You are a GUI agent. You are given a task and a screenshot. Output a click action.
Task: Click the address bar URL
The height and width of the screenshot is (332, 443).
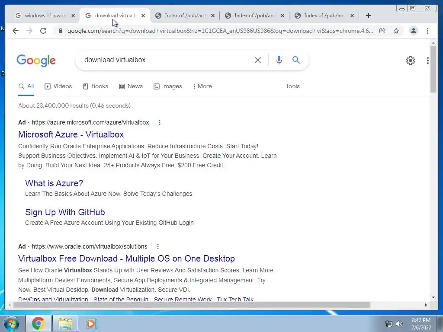(x=220, y=31)
